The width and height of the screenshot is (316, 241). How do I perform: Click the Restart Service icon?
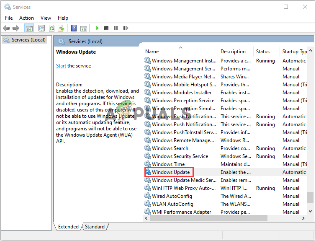click(126, 28)
